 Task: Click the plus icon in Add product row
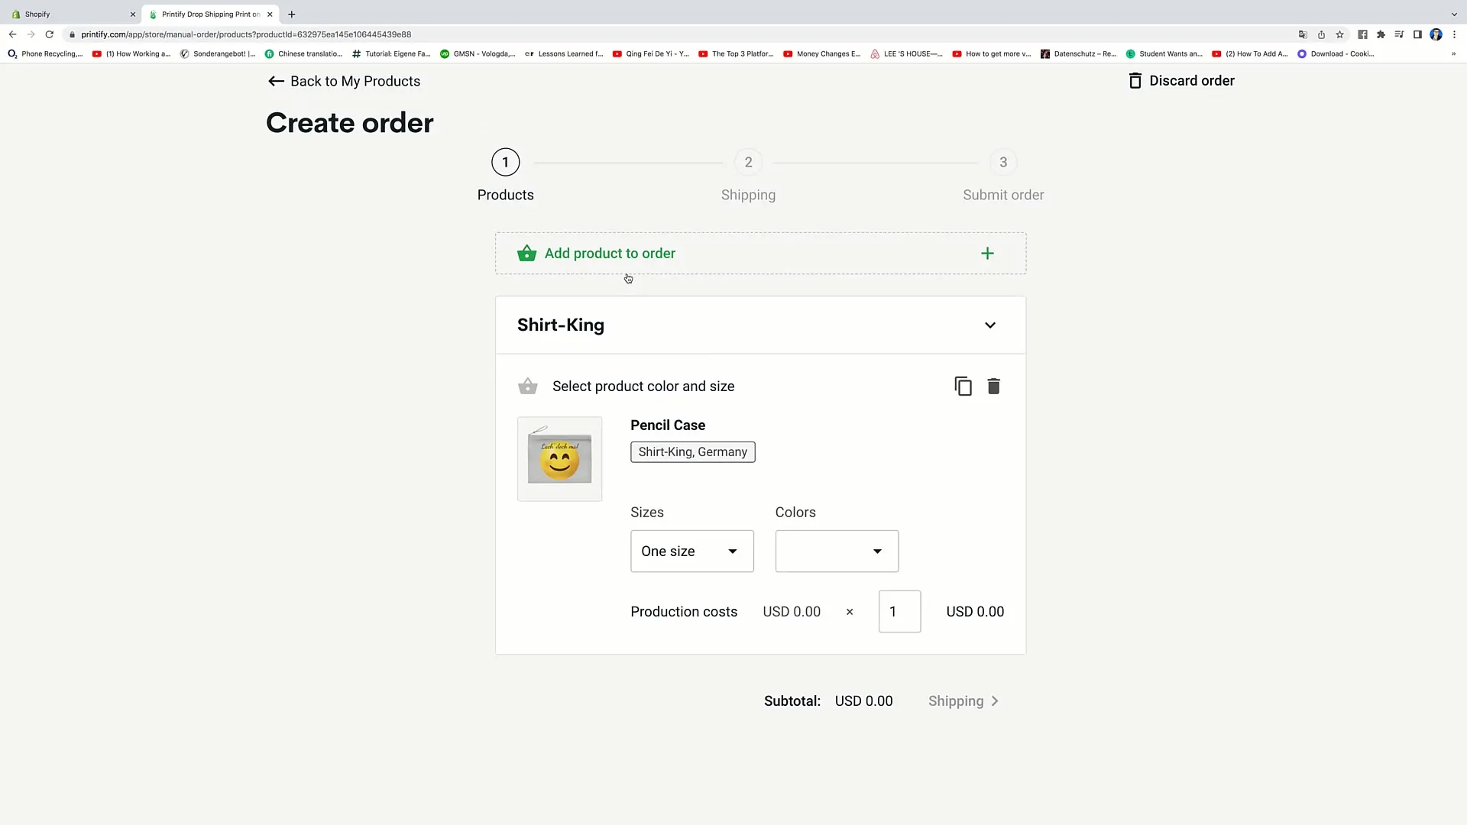pos(987,254)
